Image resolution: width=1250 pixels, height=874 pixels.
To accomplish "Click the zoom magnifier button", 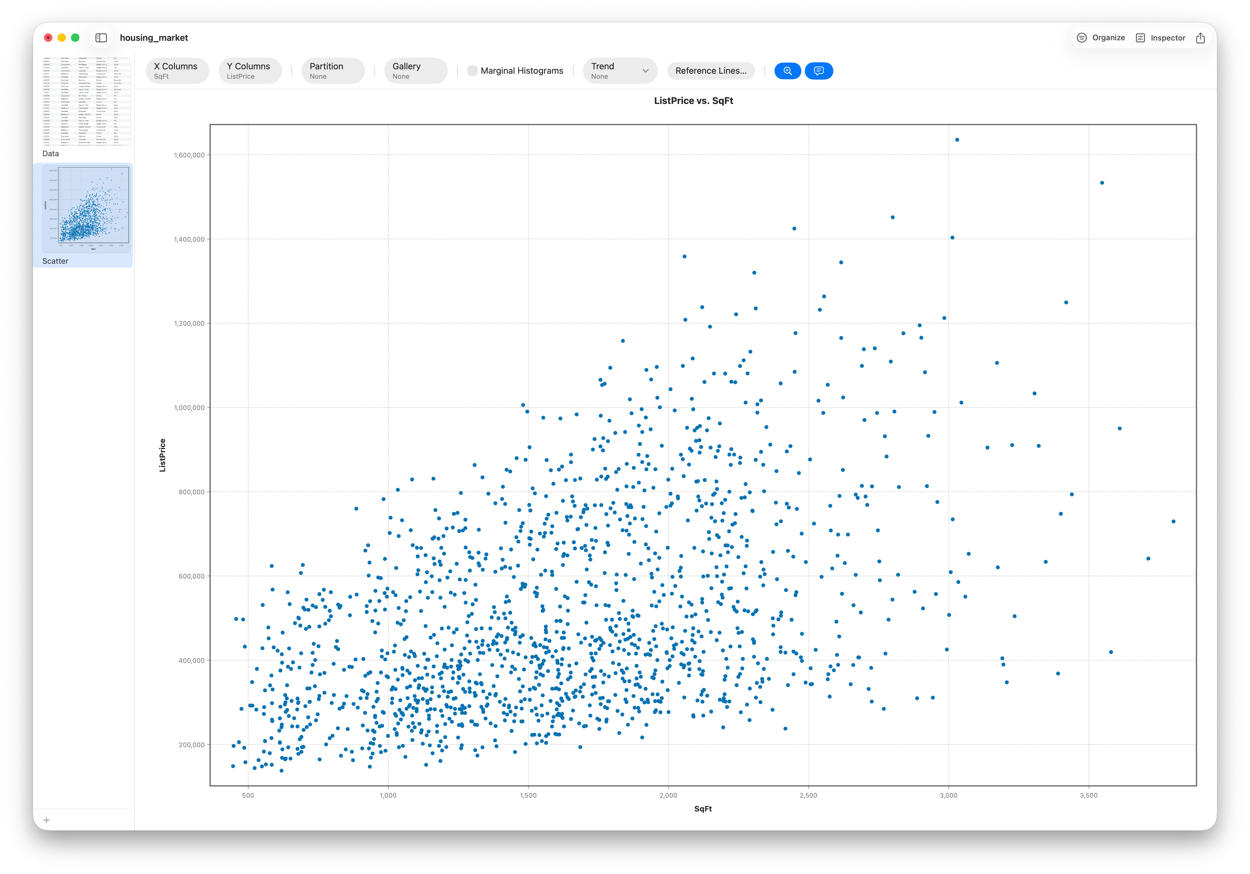I will click(787, 71).
